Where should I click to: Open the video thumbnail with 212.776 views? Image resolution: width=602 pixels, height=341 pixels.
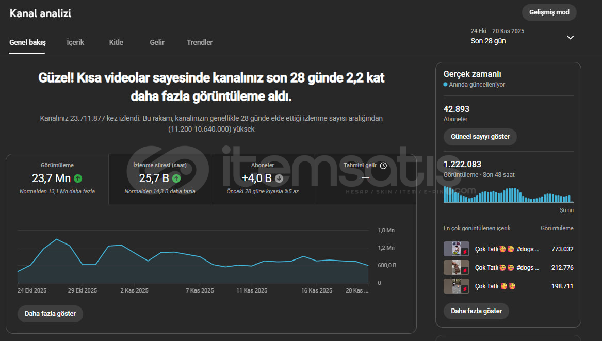point(456,267)
